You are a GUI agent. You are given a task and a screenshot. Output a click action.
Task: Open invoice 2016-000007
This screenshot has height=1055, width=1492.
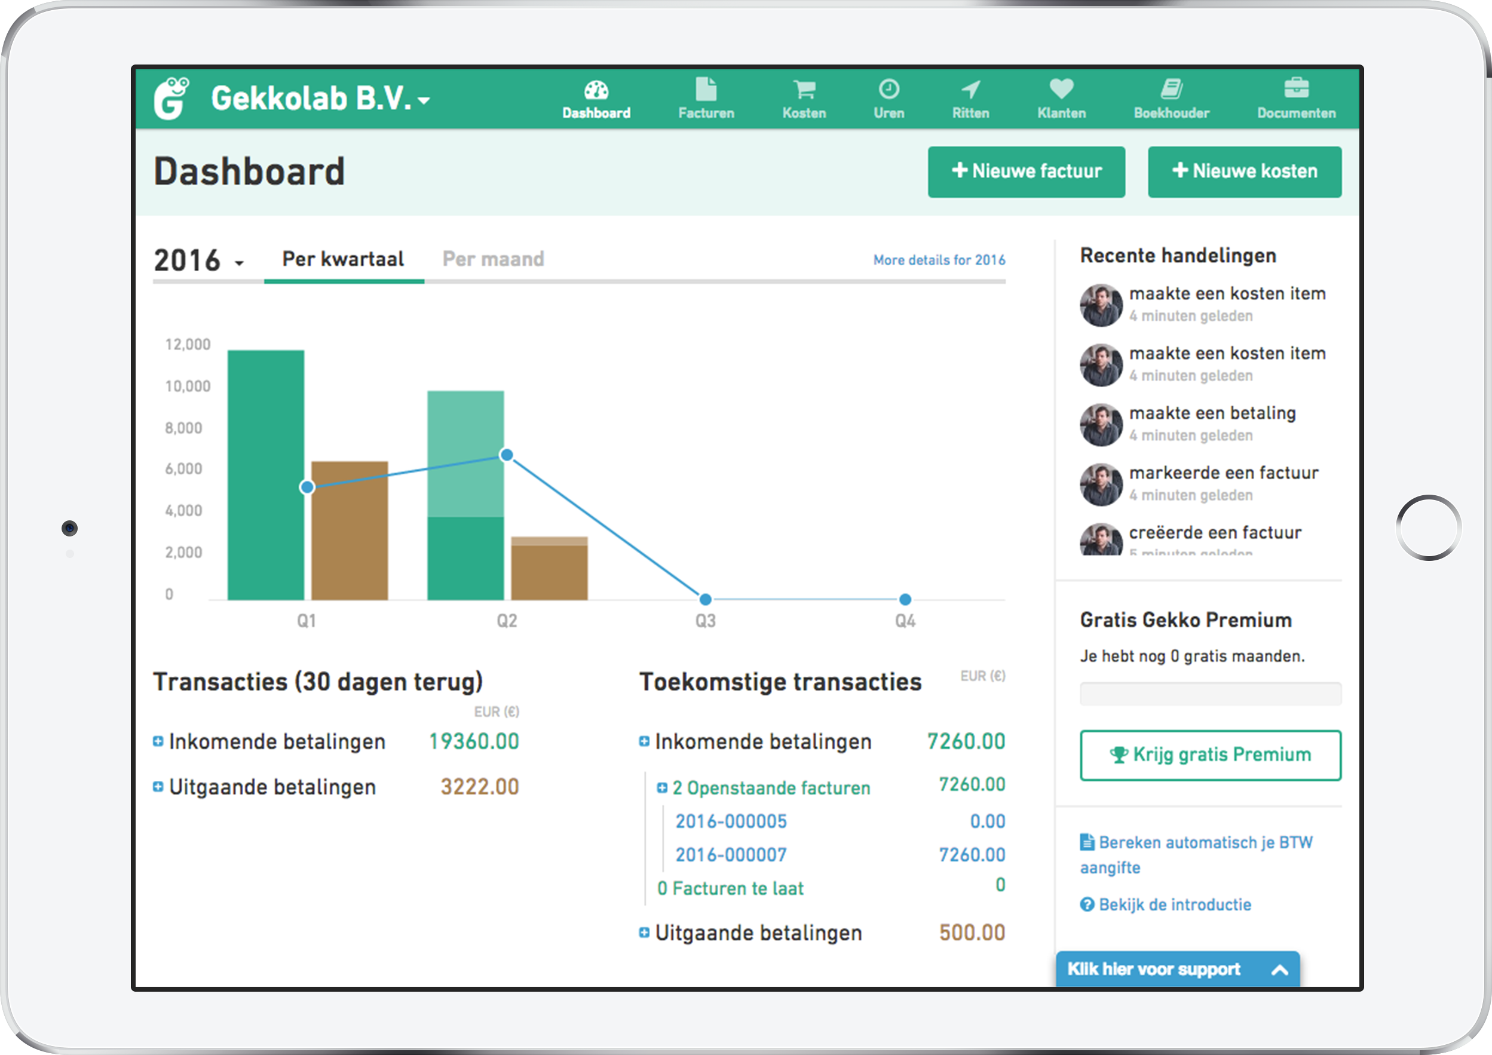click(x=731, y=855)
